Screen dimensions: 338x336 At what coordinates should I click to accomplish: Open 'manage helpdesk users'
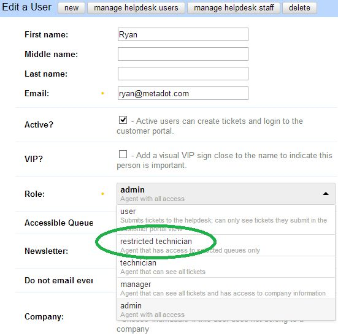(x=136, y=8)
